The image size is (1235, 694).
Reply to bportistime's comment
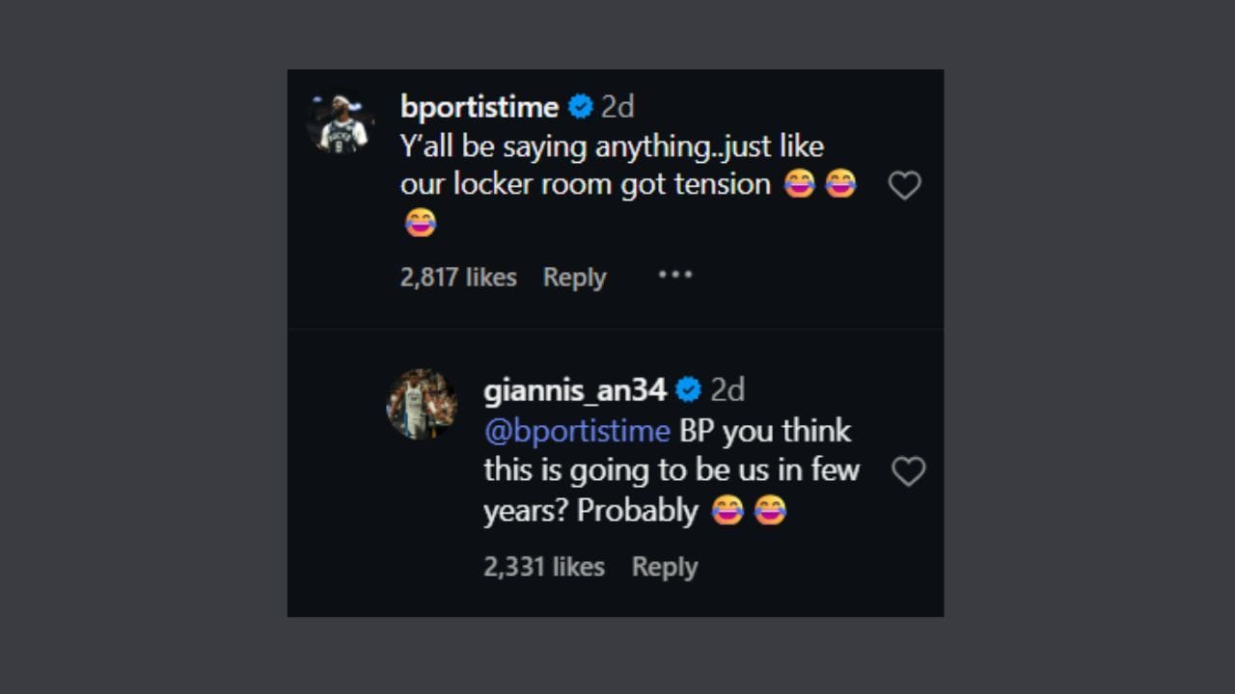pyautogui.click(x=574, y=278)
